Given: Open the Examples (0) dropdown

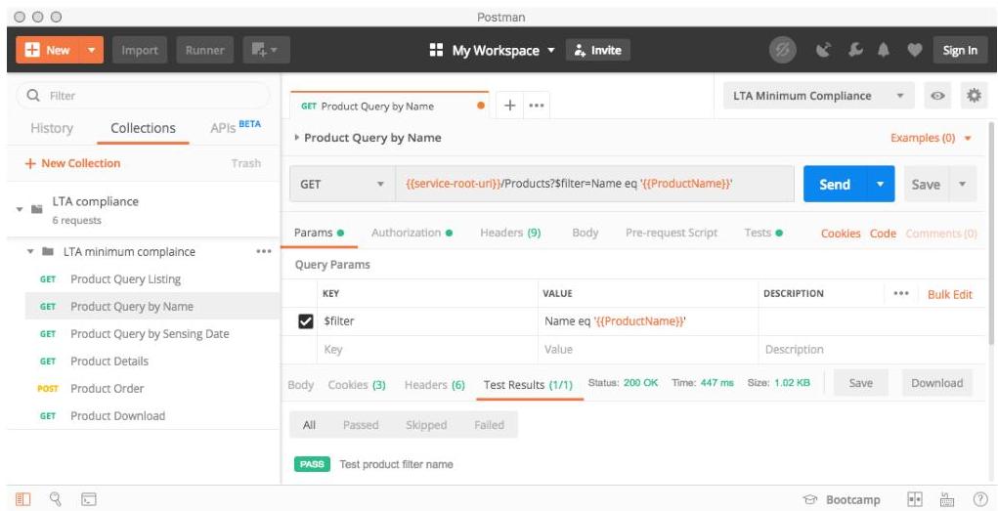Looking at the screenshot, I should pyautogui.click(x=932, y=138).
